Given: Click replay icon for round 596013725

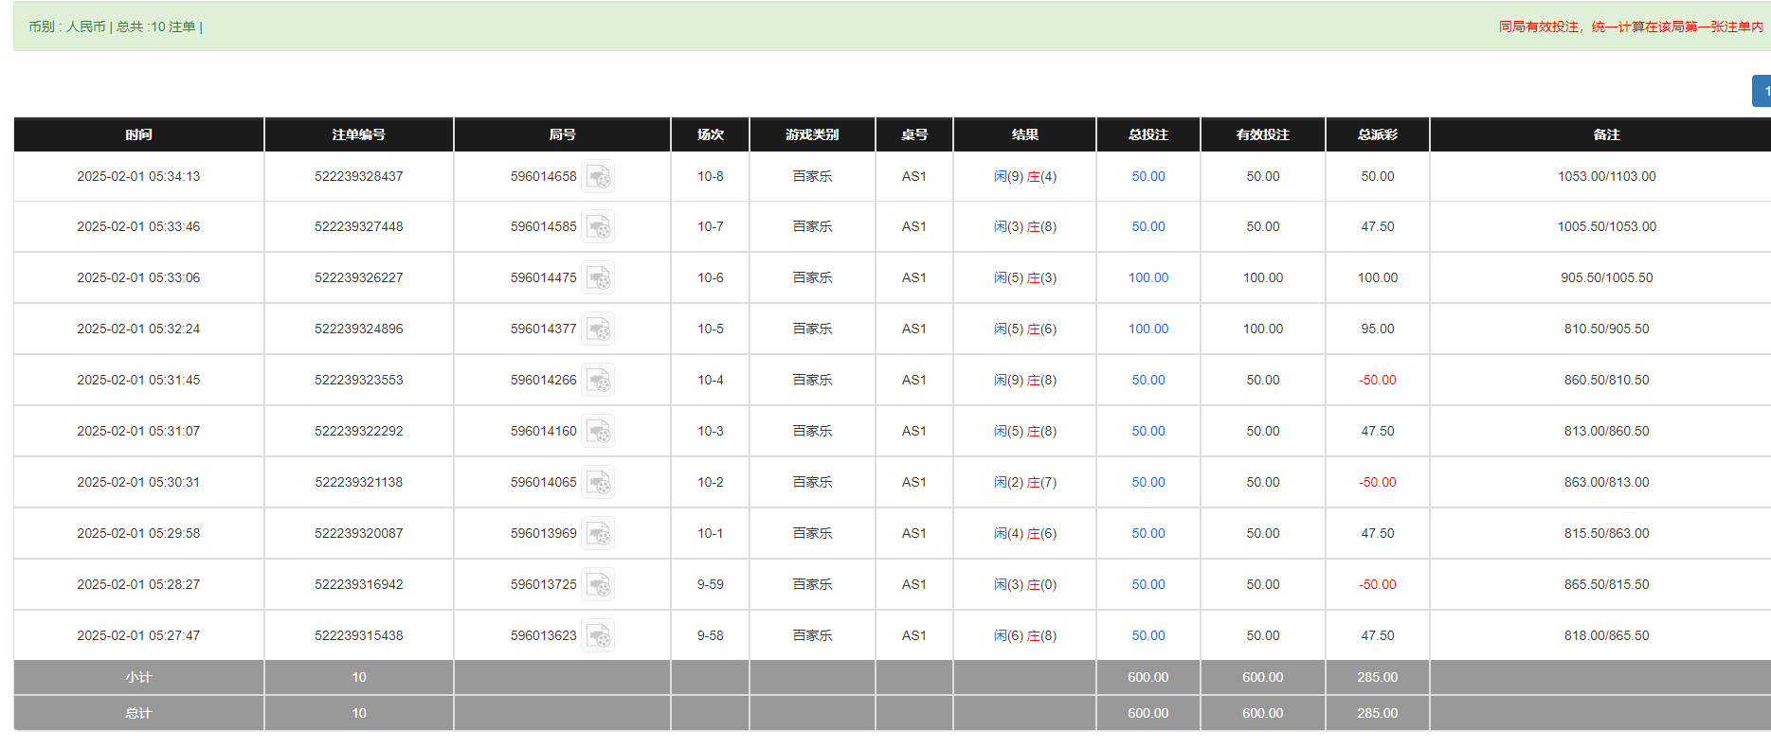Looking at the screenshot, I should click(x=598, y=585).
